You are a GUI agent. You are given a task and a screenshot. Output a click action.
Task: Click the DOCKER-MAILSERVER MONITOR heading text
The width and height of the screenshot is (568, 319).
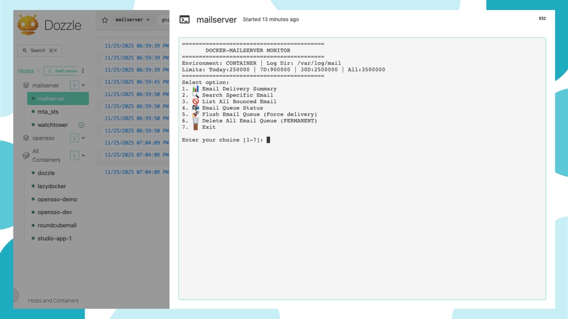248,50
